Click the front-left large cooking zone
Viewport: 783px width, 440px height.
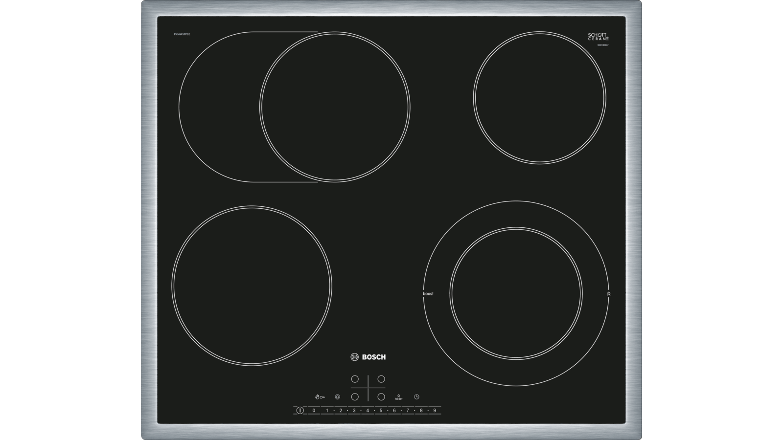252,285
